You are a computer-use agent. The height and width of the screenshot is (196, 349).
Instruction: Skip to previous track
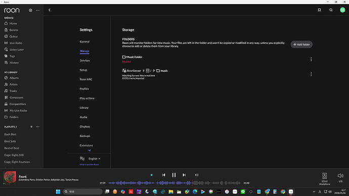(163, 175)
